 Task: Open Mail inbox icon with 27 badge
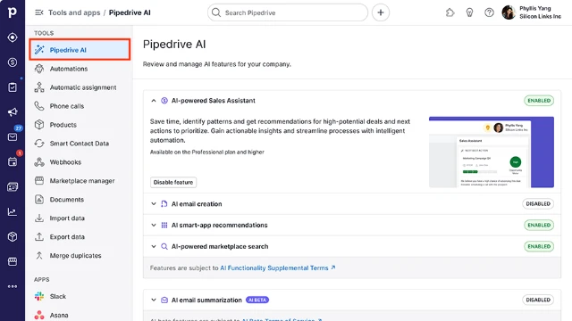(x=13, y=136)
